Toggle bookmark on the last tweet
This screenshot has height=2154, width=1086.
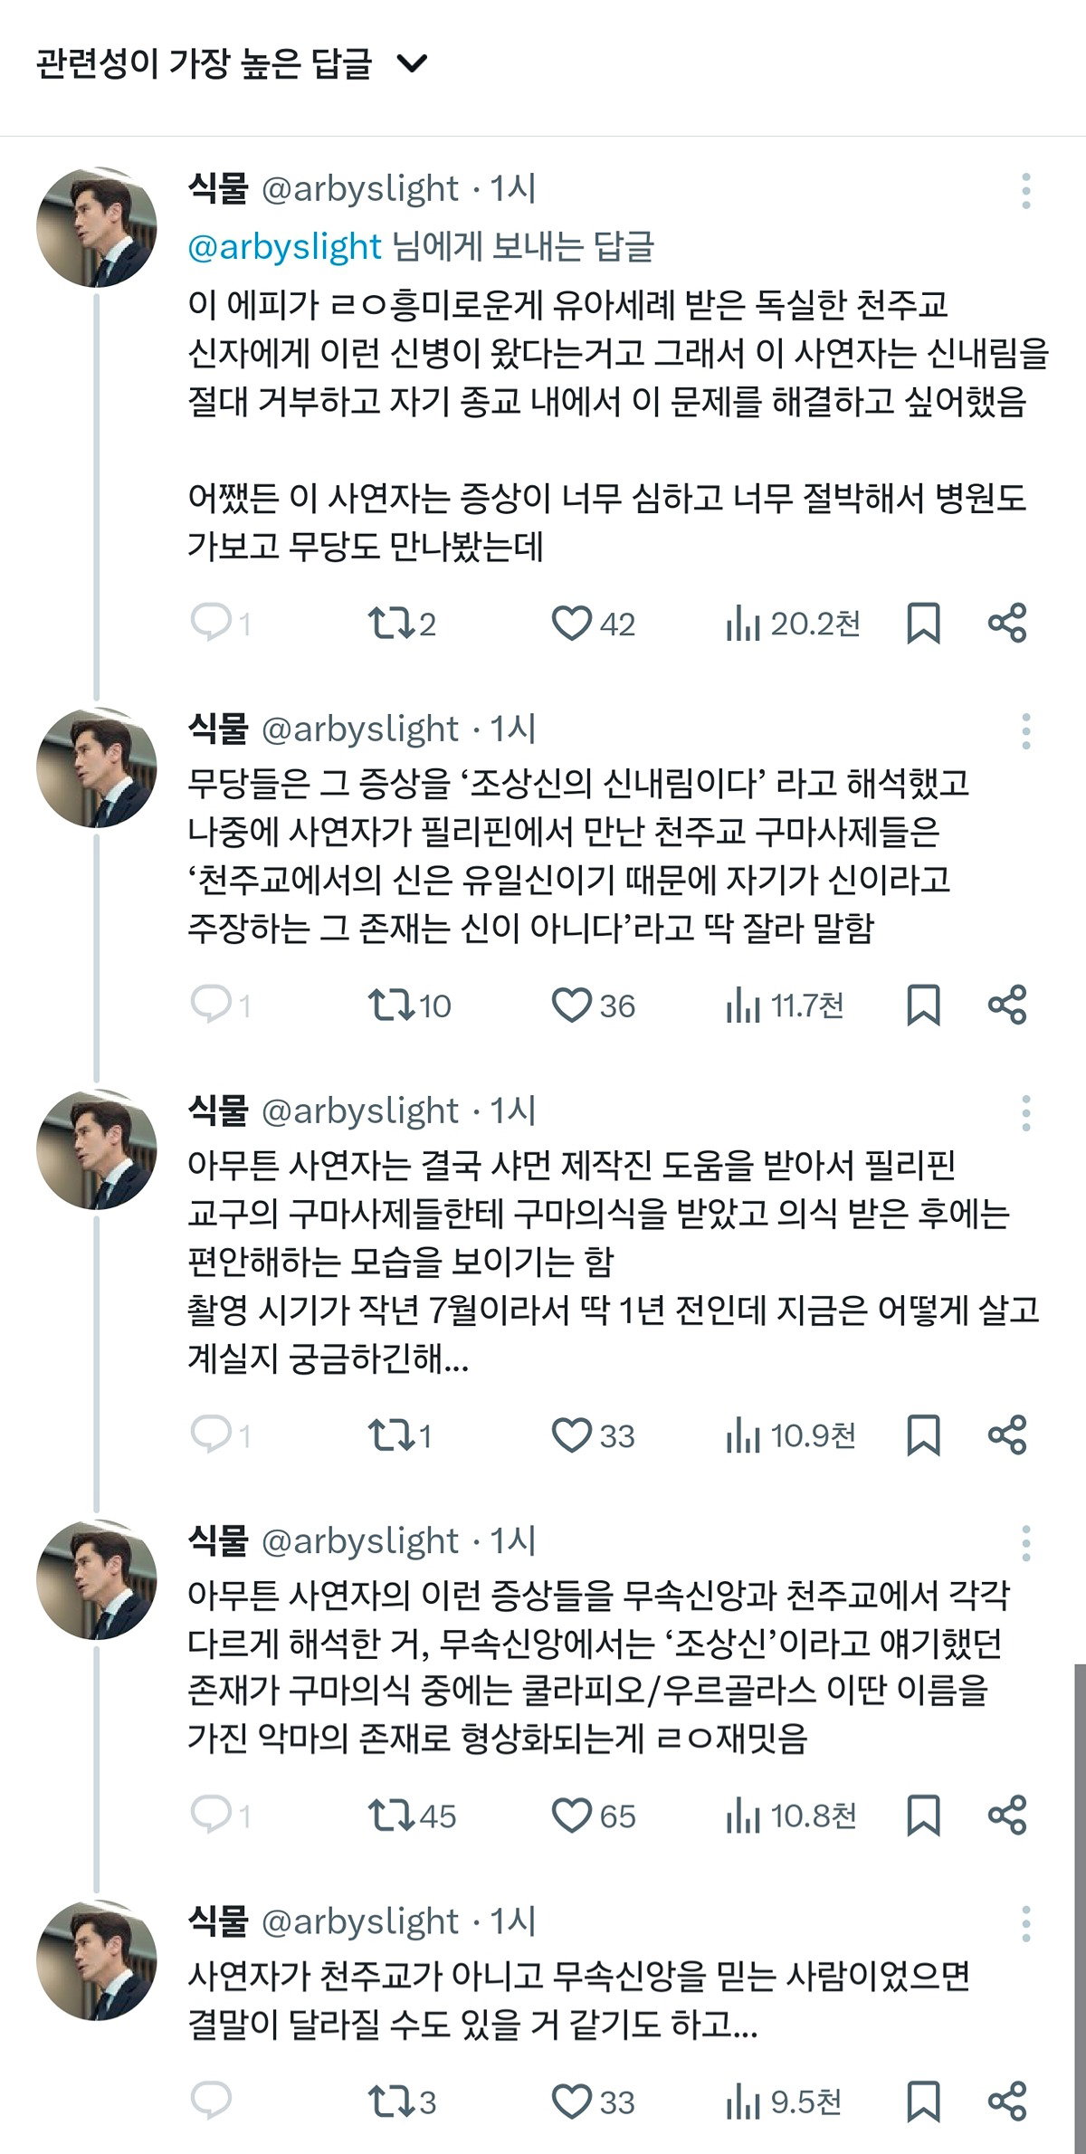tap(923, 2102)
